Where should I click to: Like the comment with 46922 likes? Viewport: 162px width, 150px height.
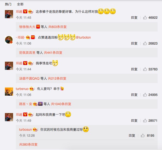pos(145,18)
